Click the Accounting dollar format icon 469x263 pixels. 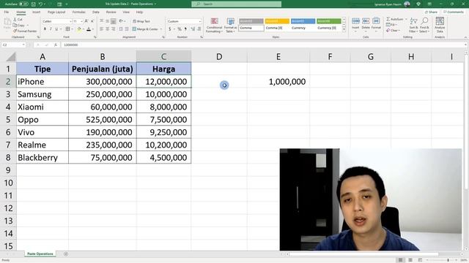(x=169, y=29)
